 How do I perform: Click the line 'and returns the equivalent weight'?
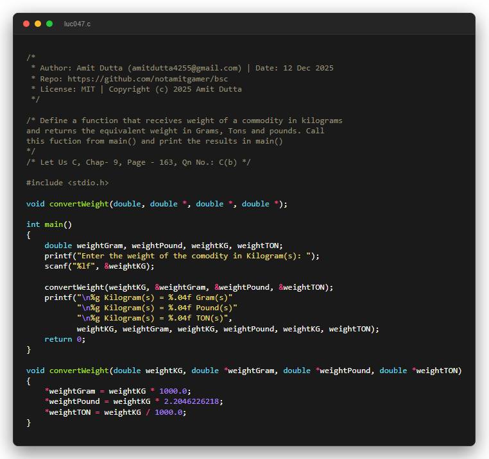coord(175,131)
